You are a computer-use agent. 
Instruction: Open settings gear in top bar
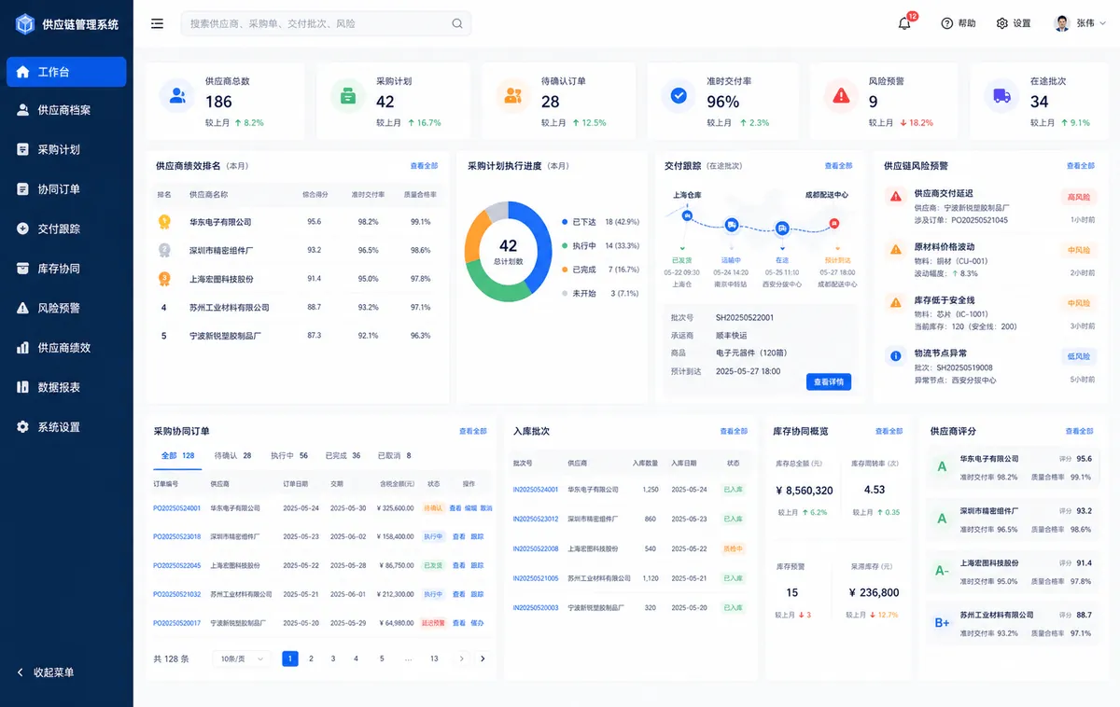click(1002, 23)
